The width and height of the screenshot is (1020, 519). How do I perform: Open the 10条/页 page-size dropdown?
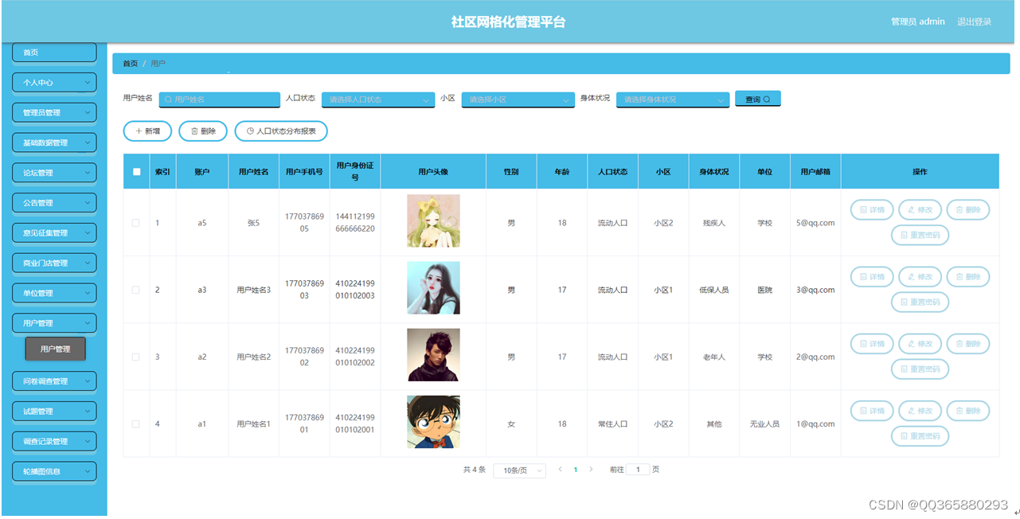click(x=518, y=470)
